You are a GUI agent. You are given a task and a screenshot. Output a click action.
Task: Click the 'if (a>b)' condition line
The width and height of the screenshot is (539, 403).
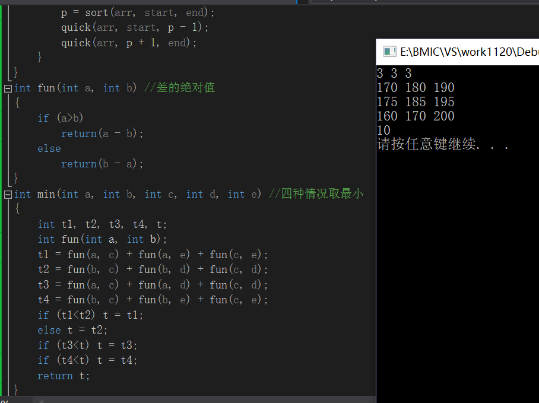click(x=61, y=118)
